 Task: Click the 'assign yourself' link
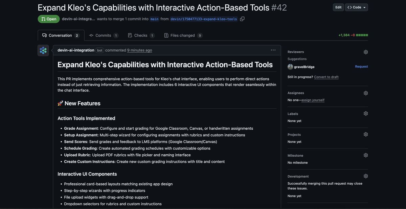pyautogui.click(x=313, y=100)
